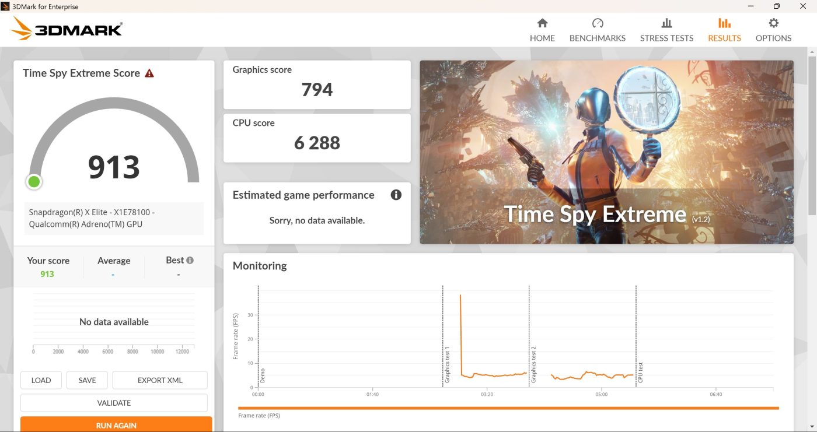Click the EXPORT XML button
Viewport: 817px width, 432px height.
[x=160, y=380]
